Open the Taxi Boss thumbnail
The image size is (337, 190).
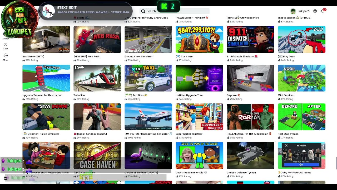pyautogui.click(x=148, y=78)
